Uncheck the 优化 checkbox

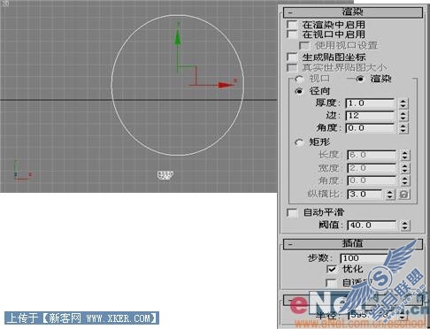click(x=332, y=269)
